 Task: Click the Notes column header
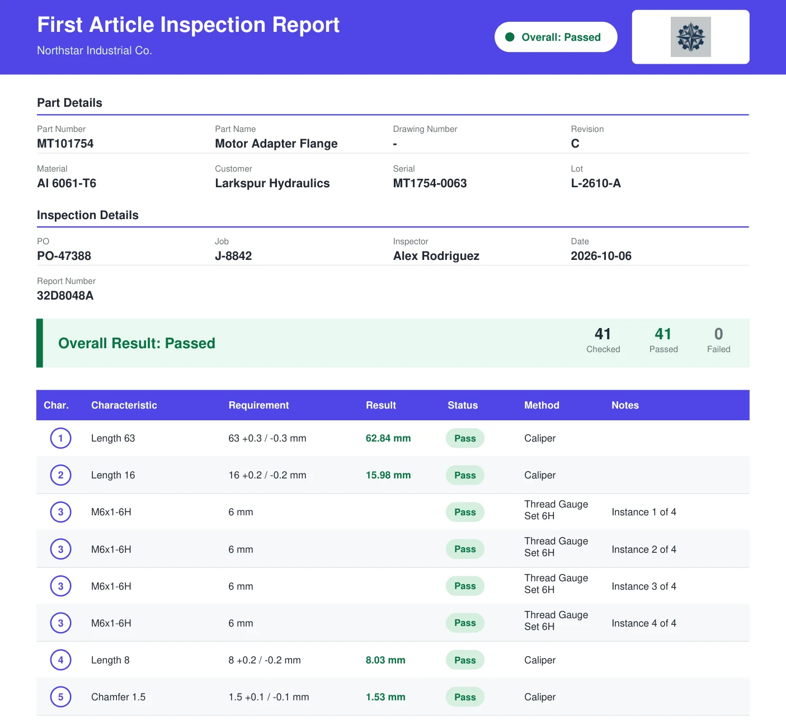[x=625, y=405]
